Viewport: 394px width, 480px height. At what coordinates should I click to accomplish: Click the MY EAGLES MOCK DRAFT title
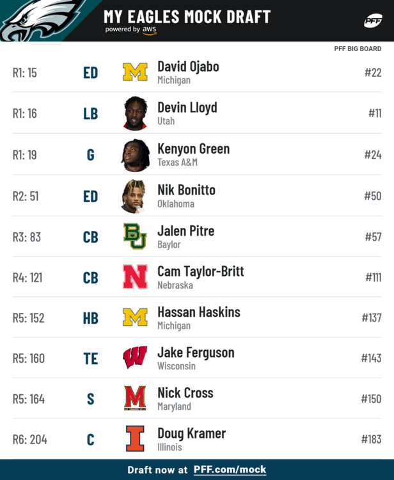coord(187,17)
